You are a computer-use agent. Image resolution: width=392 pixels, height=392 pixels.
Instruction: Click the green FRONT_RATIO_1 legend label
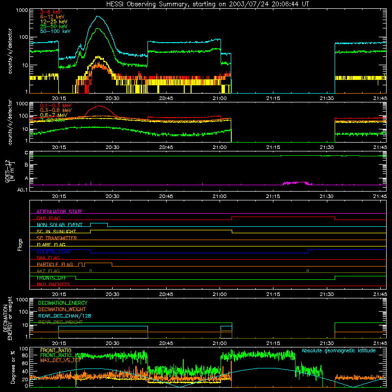point(60,355)
